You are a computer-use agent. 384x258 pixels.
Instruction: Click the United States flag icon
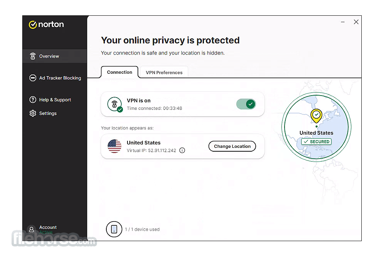point(114,146)
